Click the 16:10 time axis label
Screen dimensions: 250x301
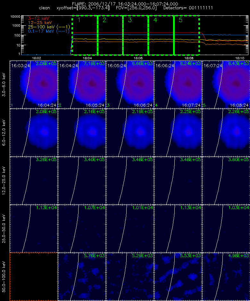click(240, 58)
